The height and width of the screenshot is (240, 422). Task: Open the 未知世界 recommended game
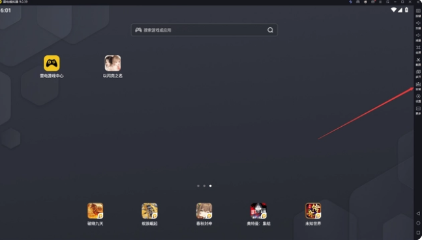coord(313,211)
